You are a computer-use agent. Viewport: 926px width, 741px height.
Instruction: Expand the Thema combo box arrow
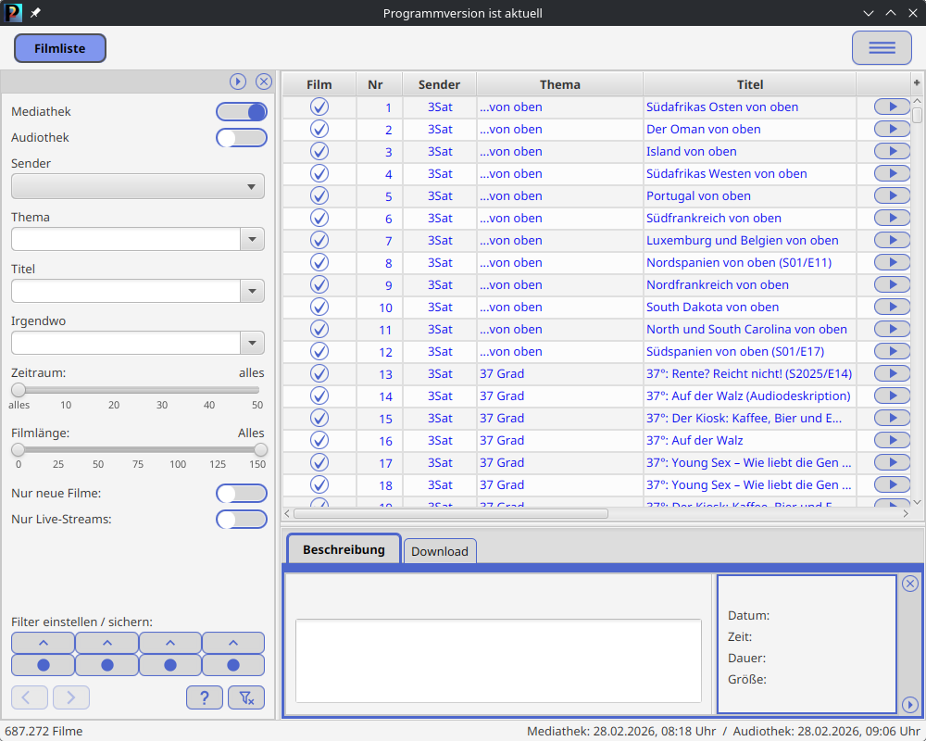252,239
